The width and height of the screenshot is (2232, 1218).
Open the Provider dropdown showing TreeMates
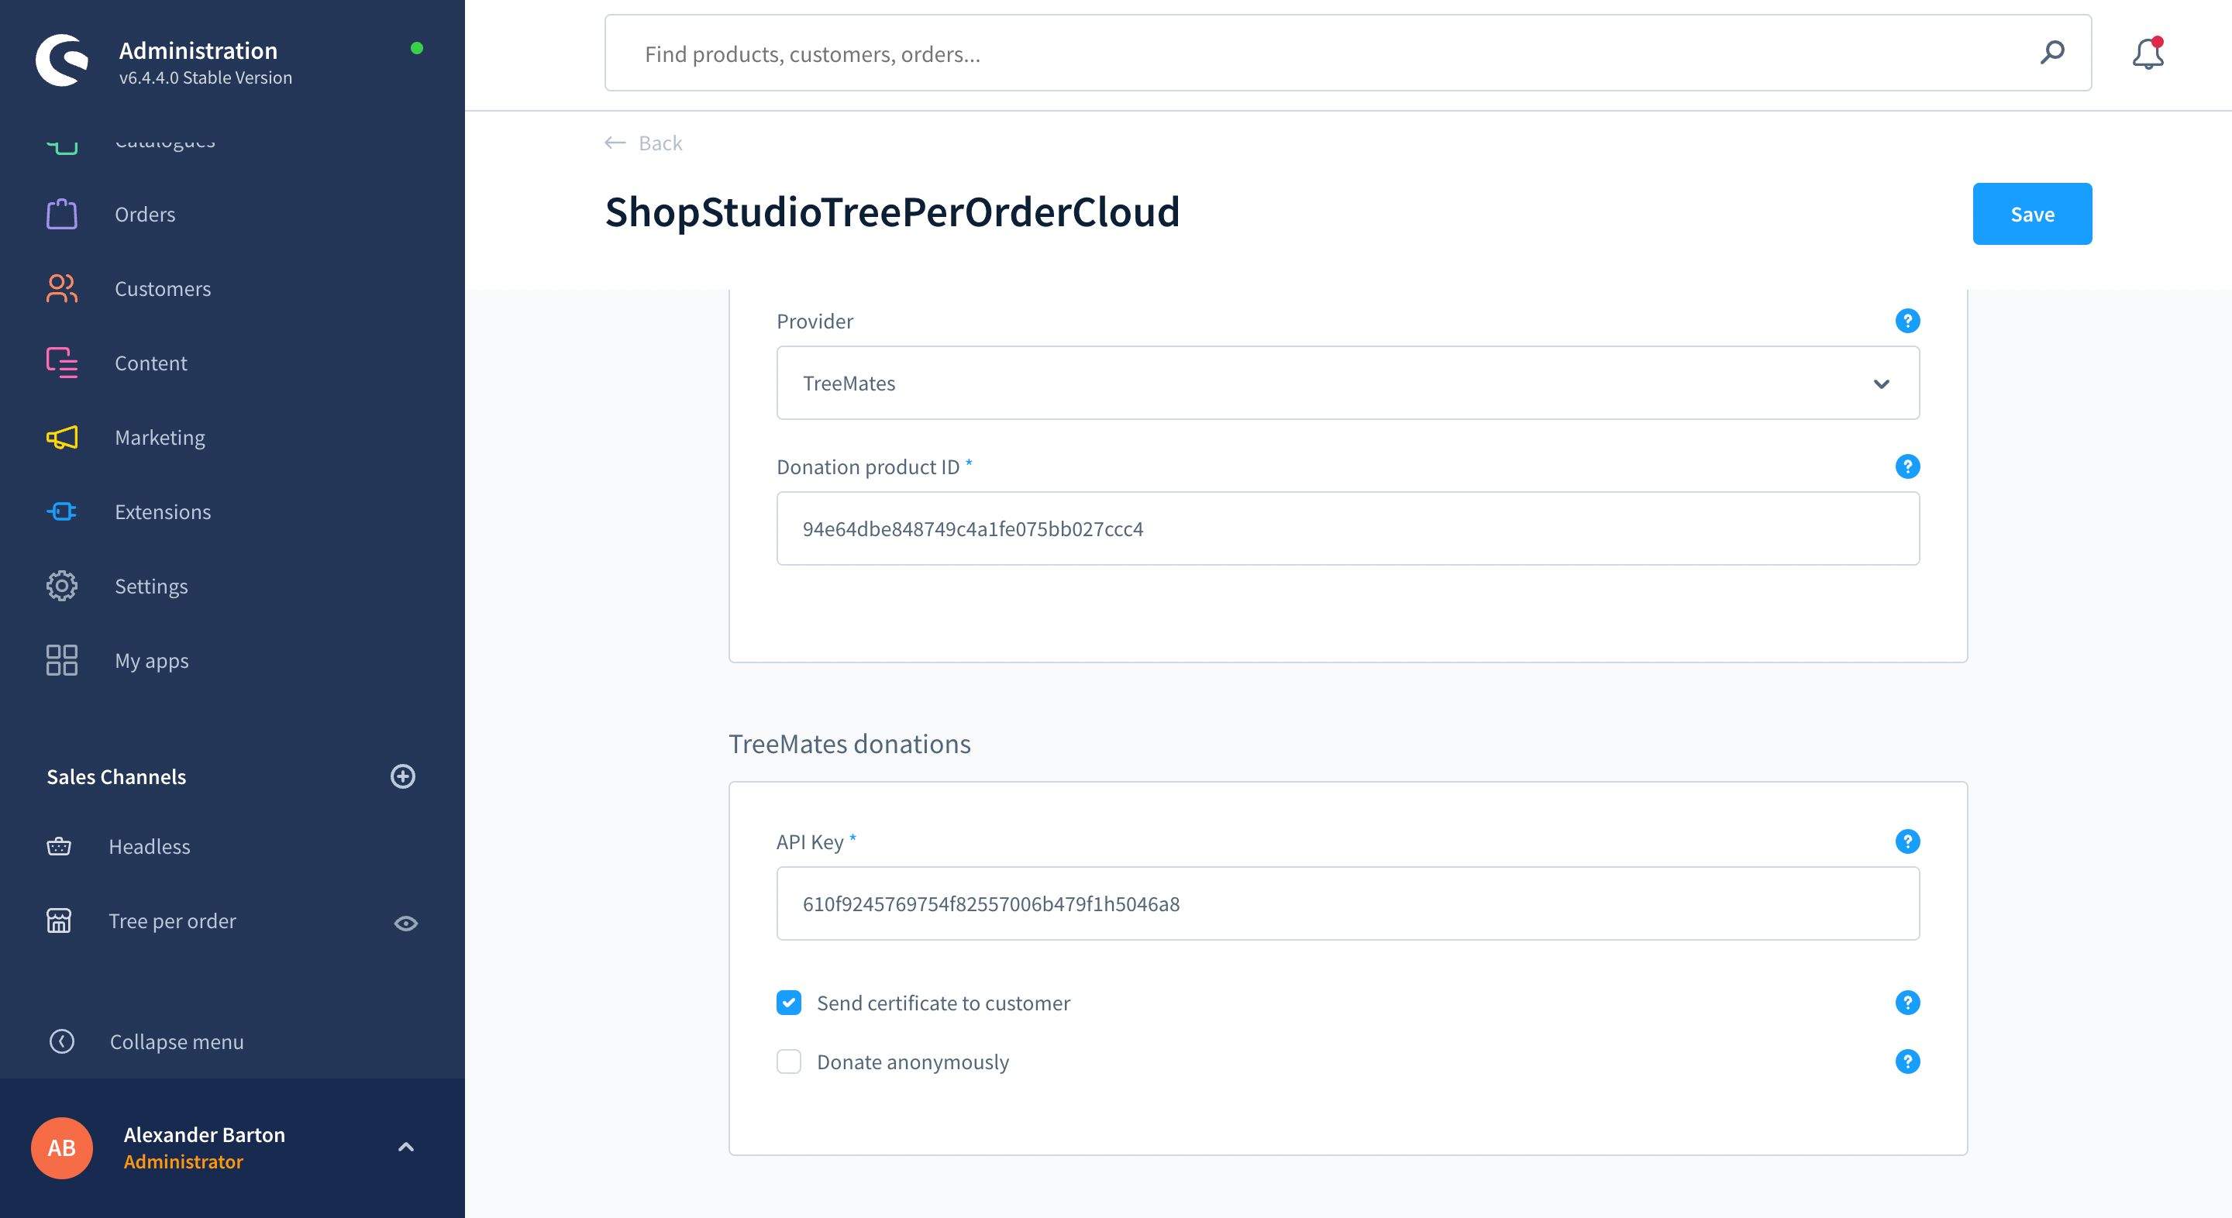pyautogui.click(x=1348, y=383)
